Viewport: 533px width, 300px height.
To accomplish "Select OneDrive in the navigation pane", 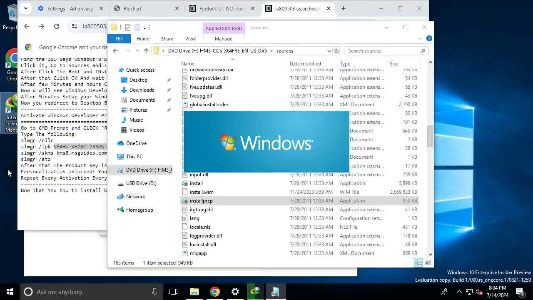I will (x=136, y=143).
